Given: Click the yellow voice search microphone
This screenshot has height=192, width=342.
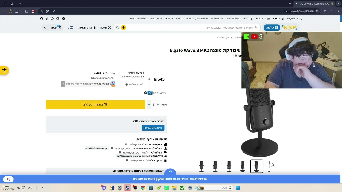Looking at the screenshot, I should 123,27.
